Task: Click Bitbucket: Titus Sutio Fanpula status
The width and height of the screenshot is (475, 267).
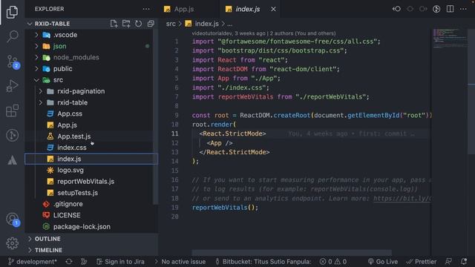Action: [263, 262]
